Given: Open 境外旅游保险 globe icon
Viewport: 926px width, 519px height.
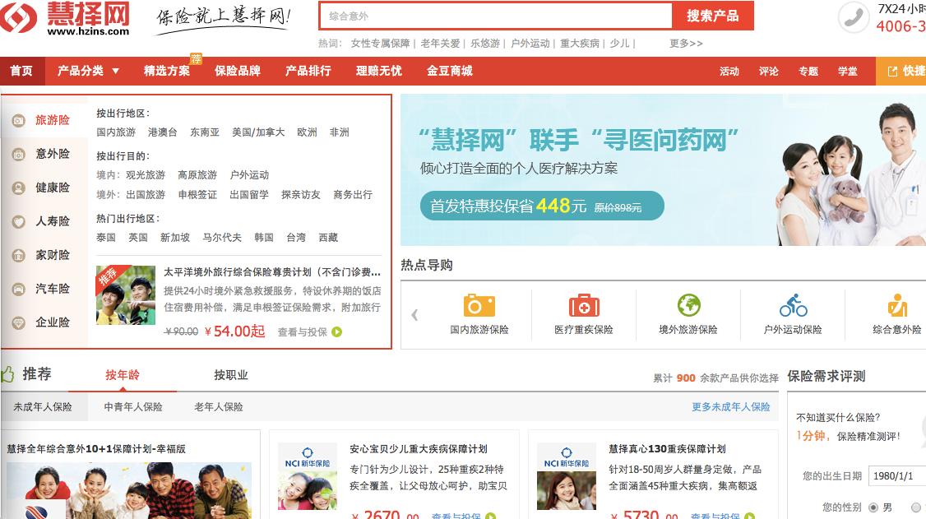Looking at the screenshot, I should click(688, 305).
